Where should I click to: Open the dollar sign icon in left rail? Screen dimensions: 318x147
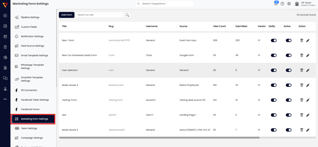[5, 16]
